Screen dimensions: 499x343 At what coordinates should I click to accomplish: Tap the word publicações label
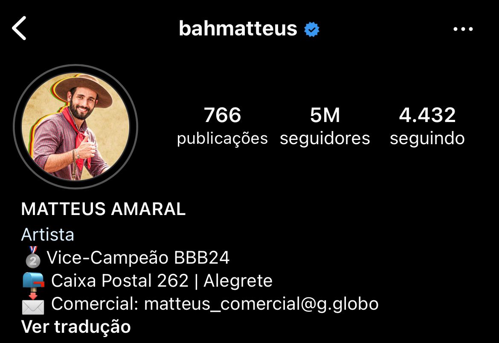[x=222, y=139]
